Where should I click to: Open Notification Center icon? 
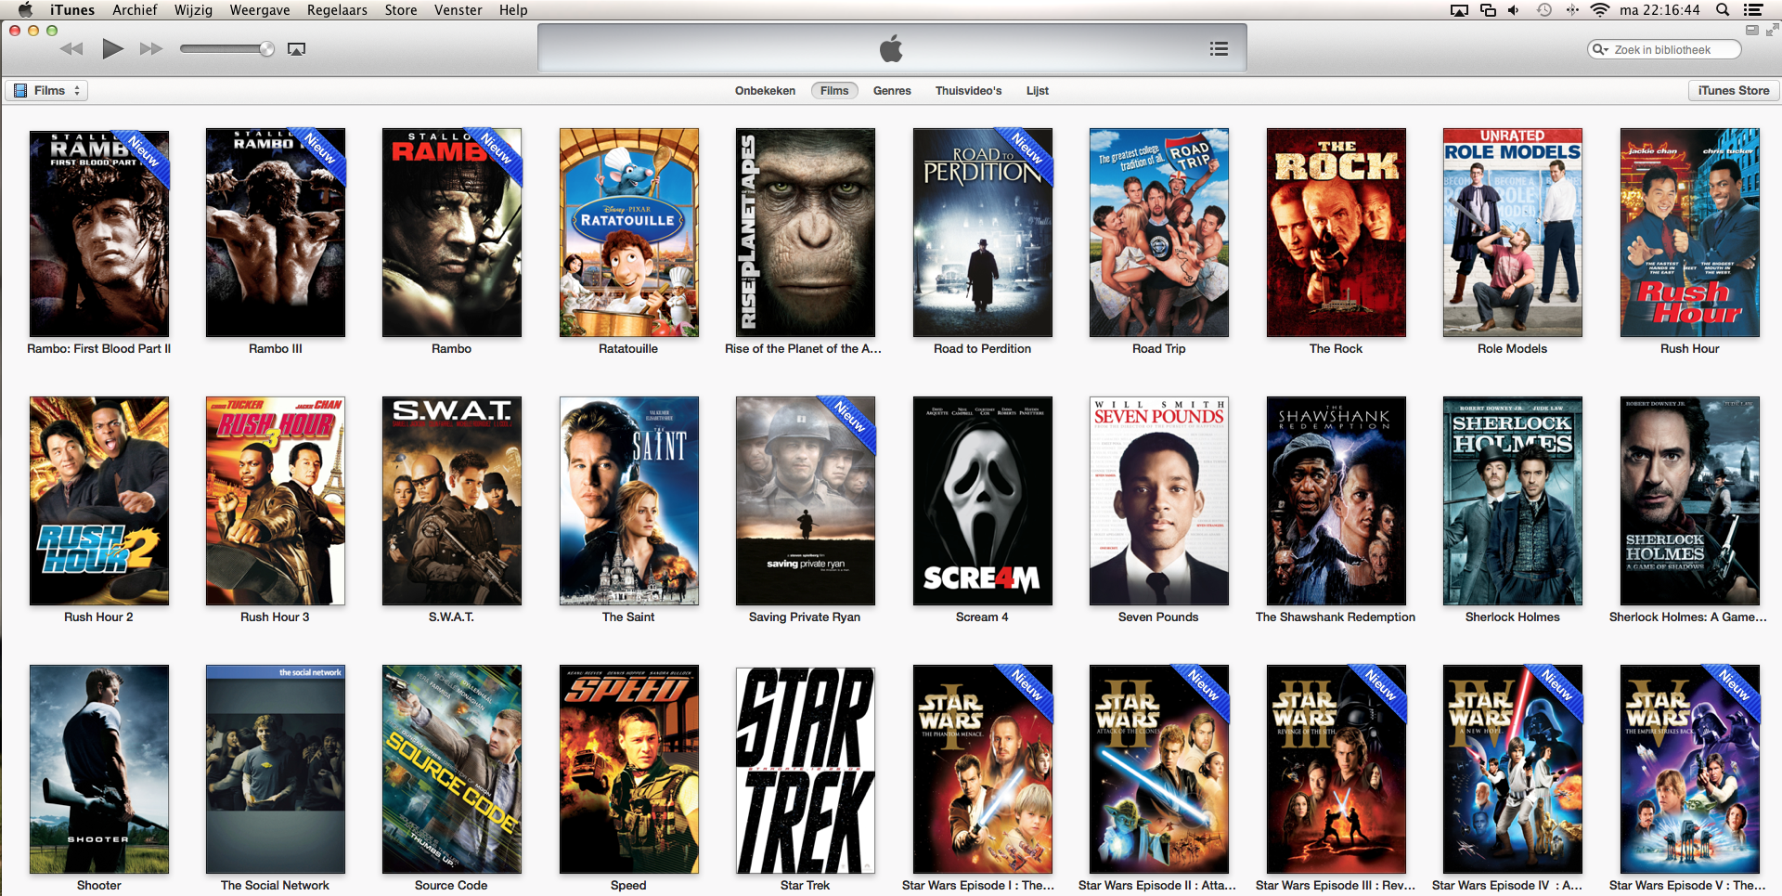[1753, 10]
